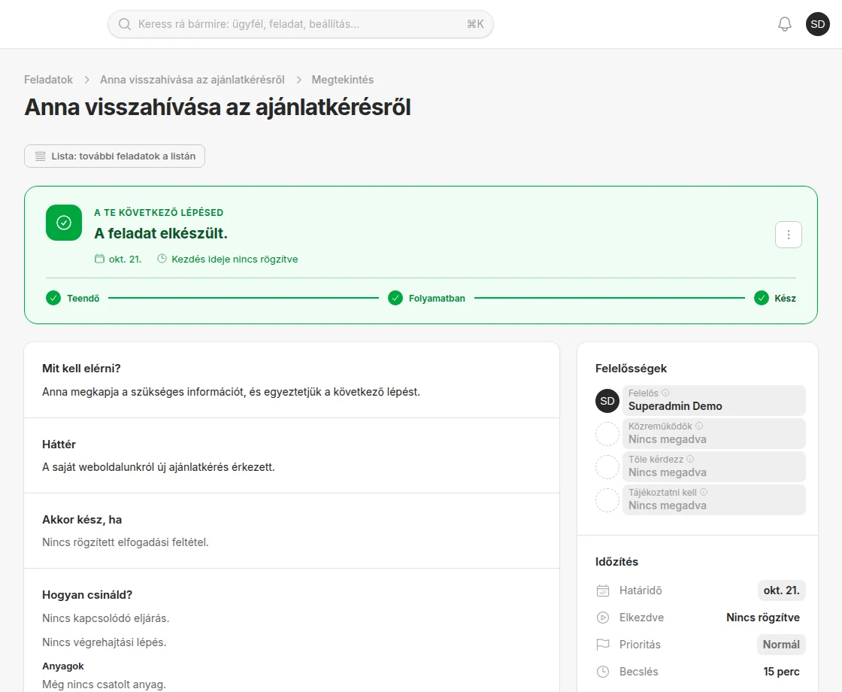The width and height of the screenshot is (842, 692).
Task: Click the Prioritás flag icon
Action: point(603,644)
